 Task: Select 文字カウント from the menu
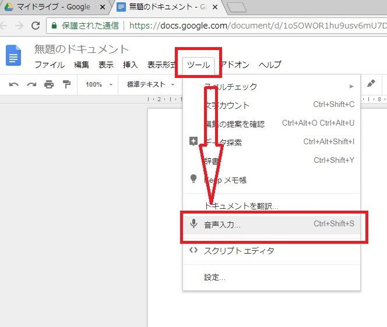click(272, 105)
